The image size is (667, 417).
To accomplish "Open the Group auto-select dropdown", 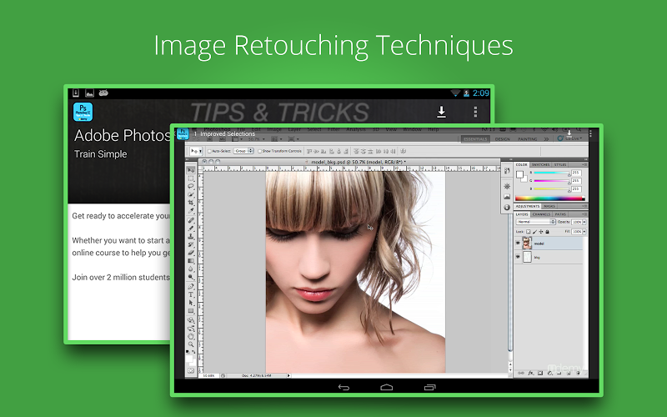I will point(243,151).
